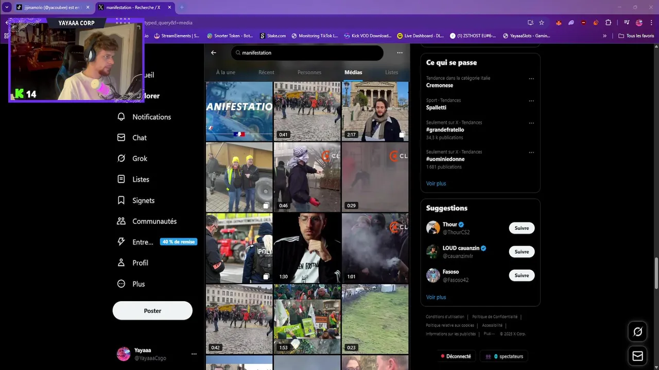Open the Chrome profile avatar
659x370 pixels.
tap(639, 23)
